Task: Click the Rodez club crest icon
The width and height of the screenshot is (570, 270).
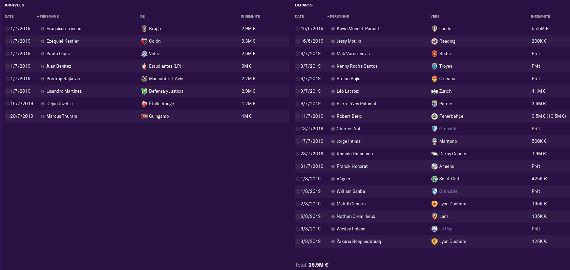Action: [435, 54]
